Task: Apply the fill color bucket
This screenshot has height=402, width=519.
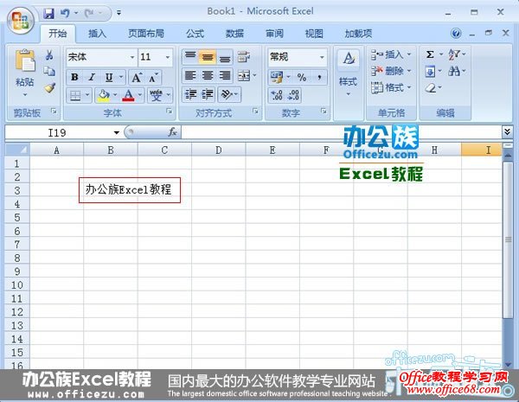Action: [103, 96]
